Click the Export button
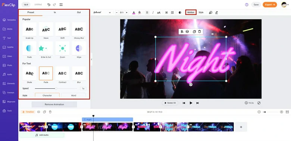This screenshot has height=141, width=291. pos(270,4)
